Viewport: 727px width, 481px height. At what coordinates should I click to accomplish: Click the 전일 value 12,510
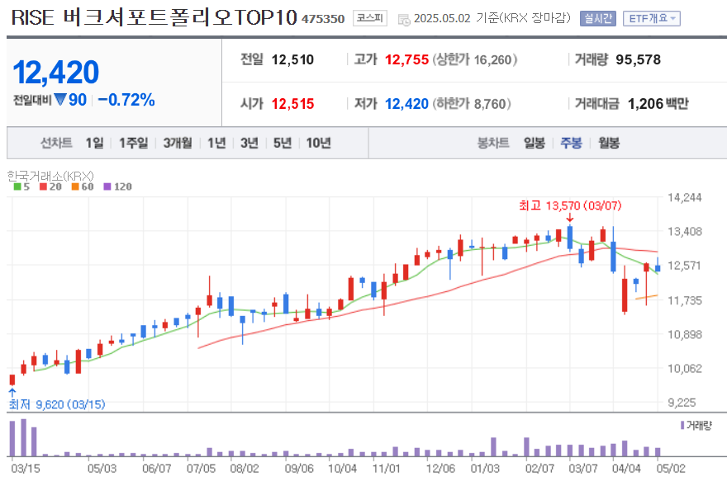[x=292, y=59]
